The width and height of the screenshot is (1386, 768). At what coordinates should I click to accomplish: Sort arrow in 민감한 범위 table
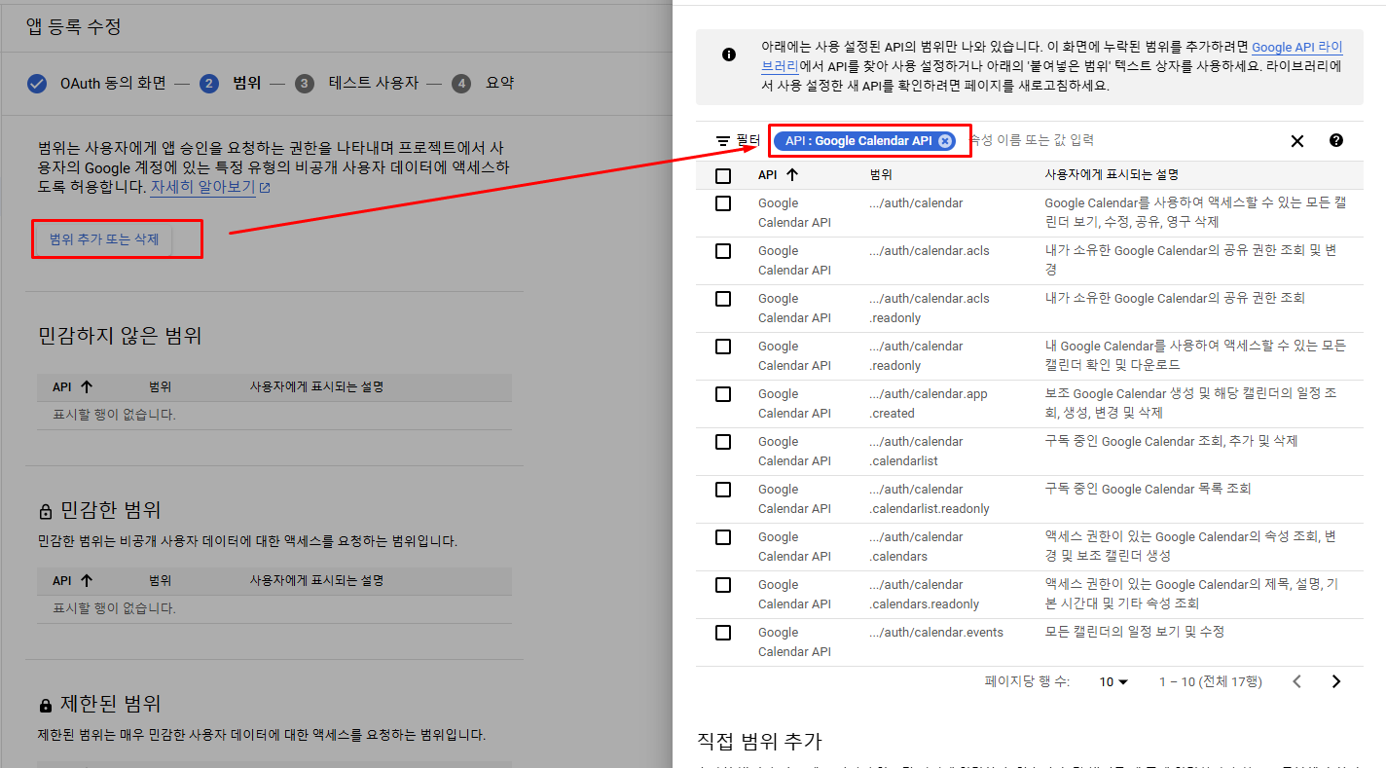[86, 580]
